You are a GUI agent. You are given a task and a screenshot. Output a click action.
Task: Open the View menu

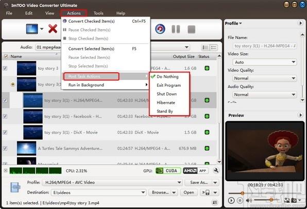(x=50, y=13)
